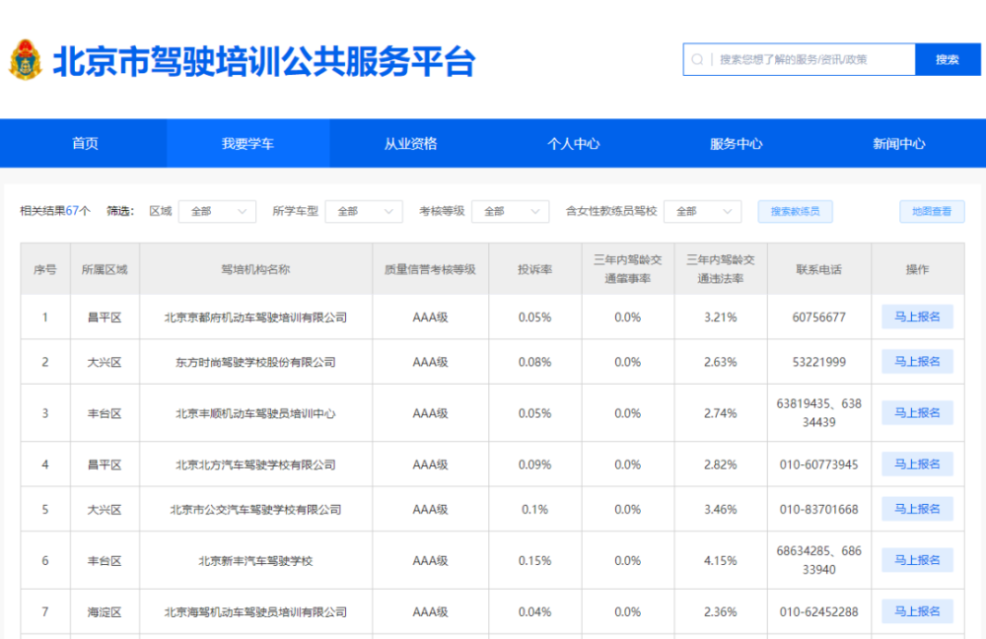This screenshot has height=639, width=986.
Task: Click the 三年内驾龄交通肇事率 header
Action: [x=627, y=269]
